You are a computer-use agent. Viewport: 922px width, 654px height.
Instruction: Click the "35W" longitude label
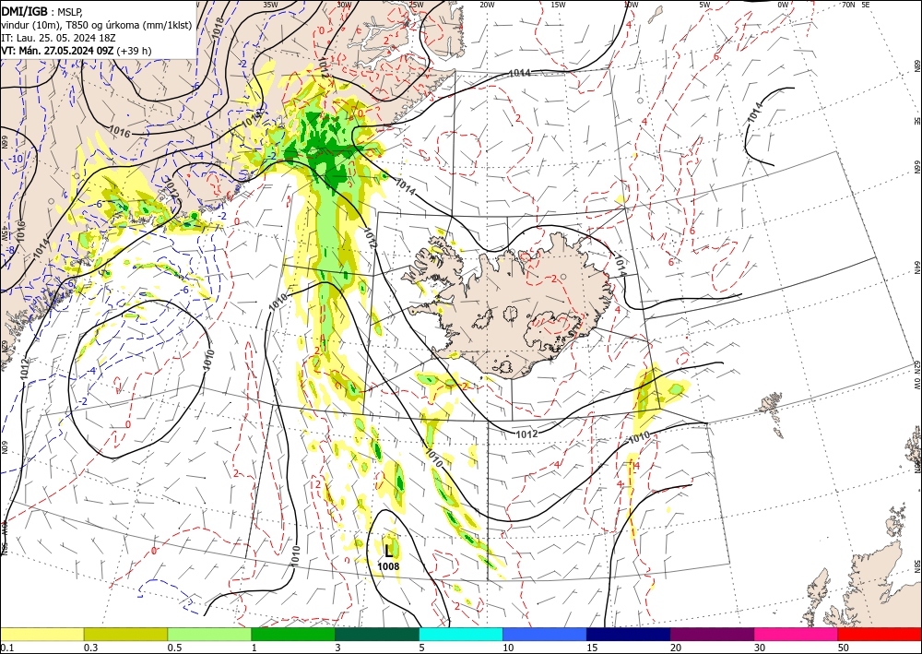(x=270, y=5)
